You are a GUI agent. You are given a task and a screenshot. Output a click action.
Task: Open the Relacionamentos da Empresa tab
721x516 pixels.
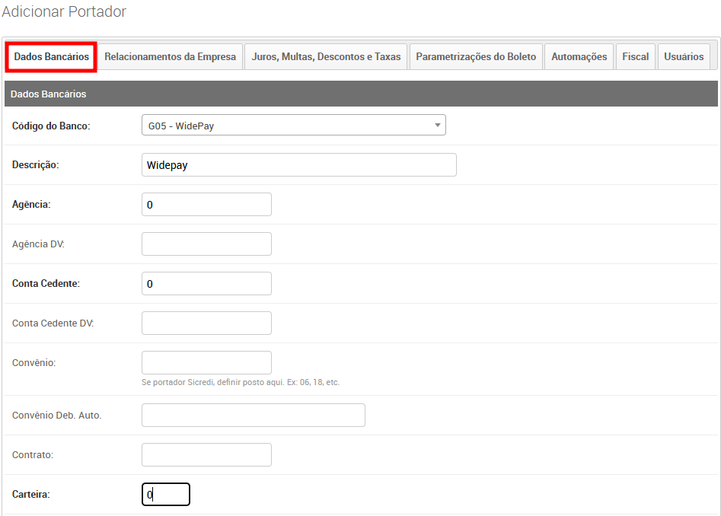[170, 57]
